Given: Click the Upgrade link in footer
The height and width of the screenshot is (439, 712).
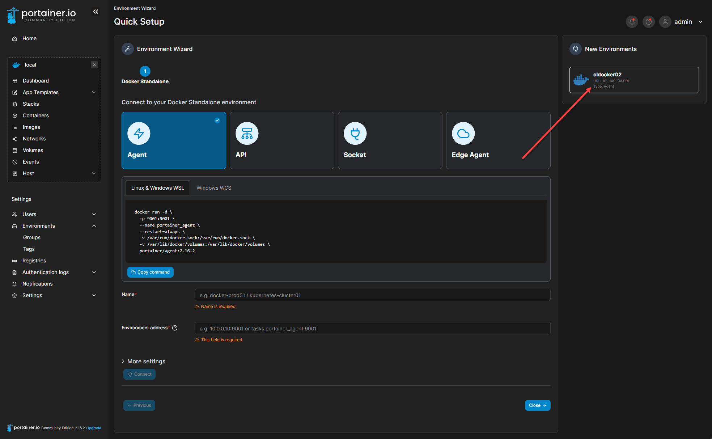Looking at the screenshot, I should (93, 428).
